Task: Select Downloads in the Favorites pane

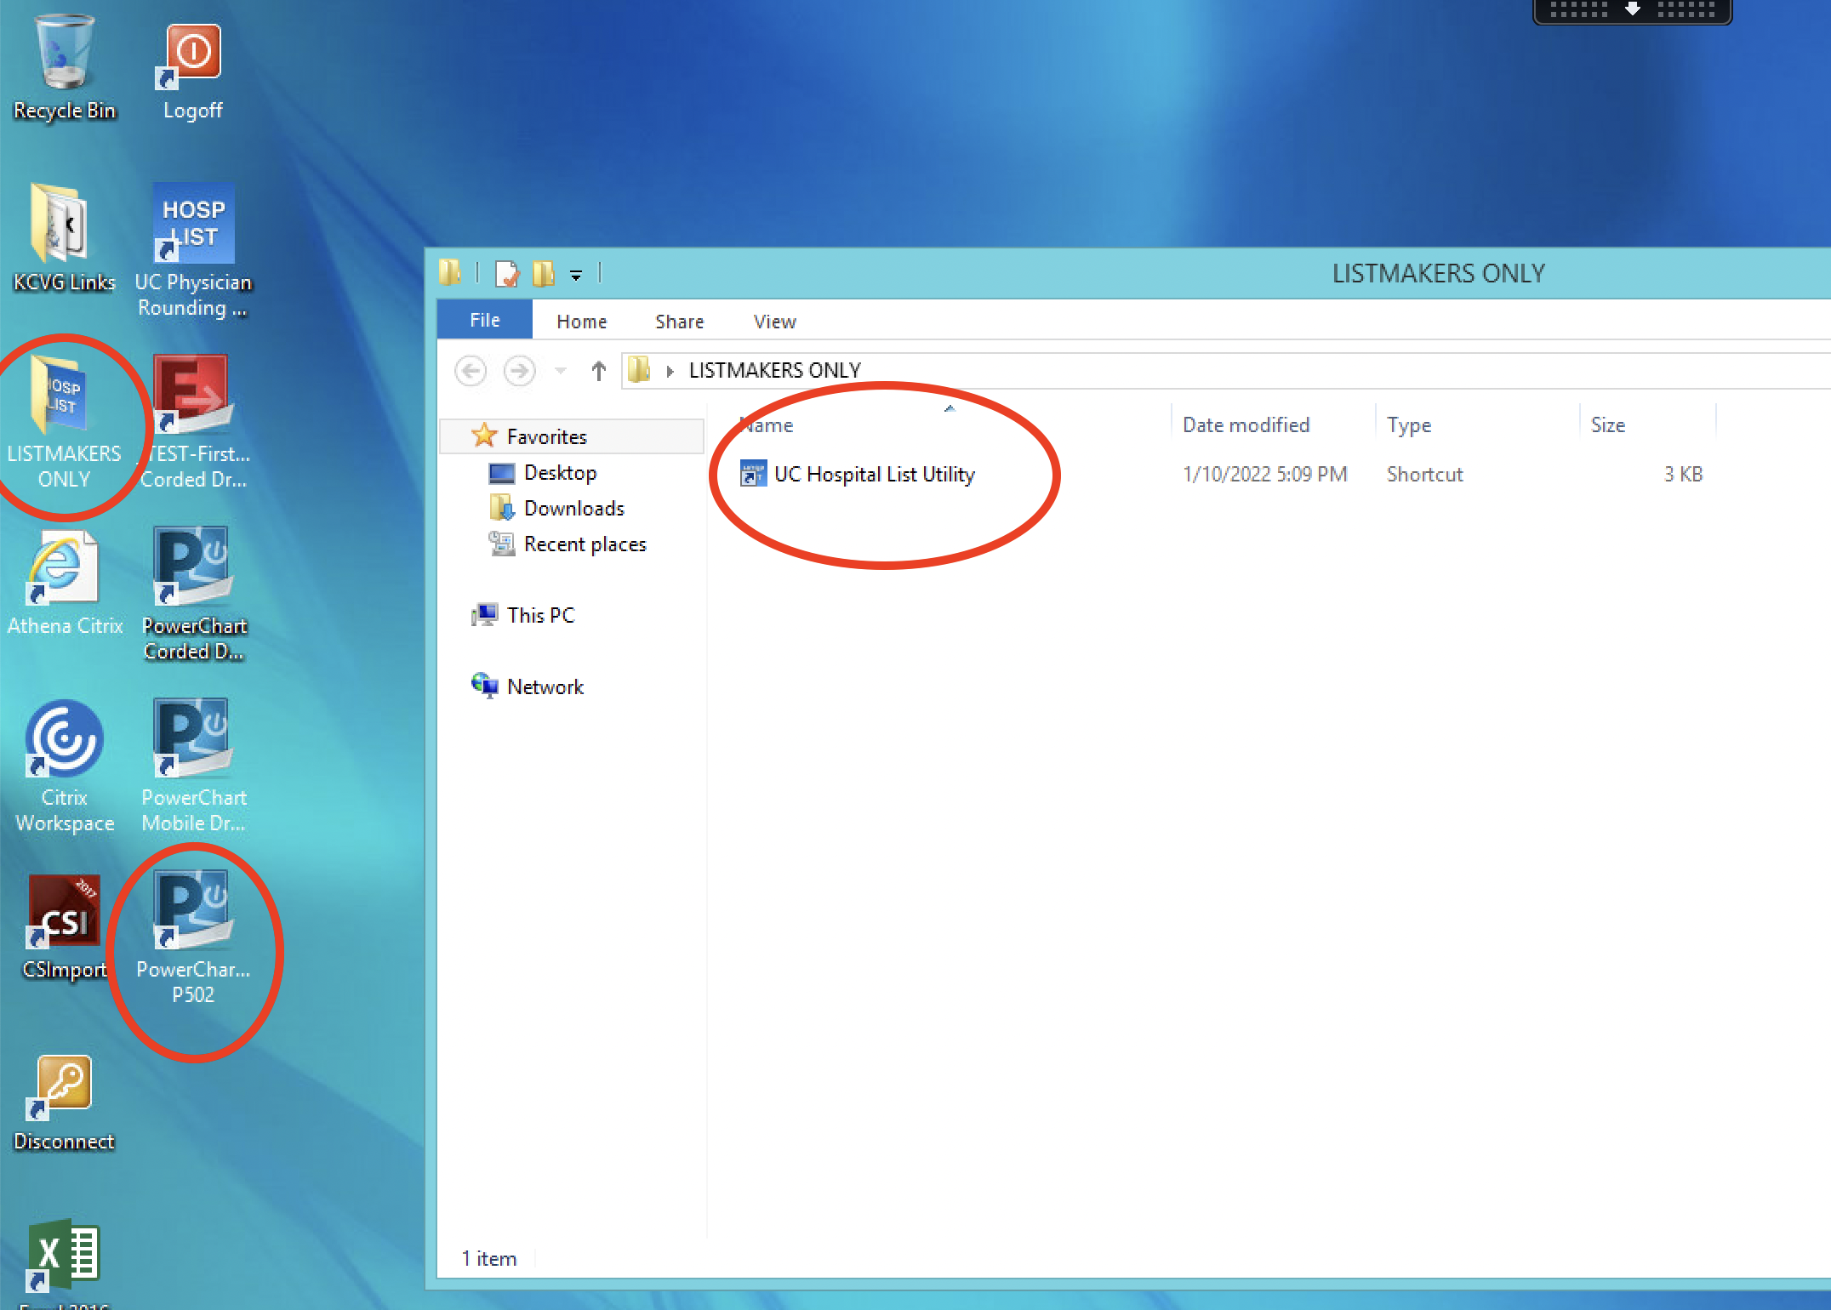Action: 573,509
